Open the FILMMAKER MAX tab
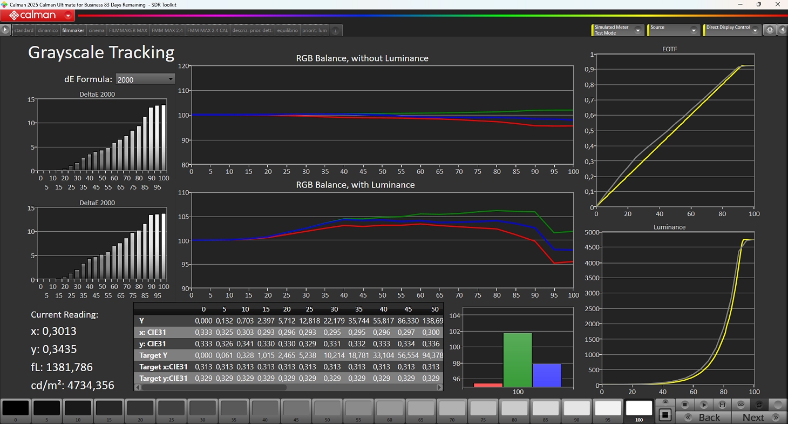This screenshot has height=424, width=788. [x=128, y=31]
